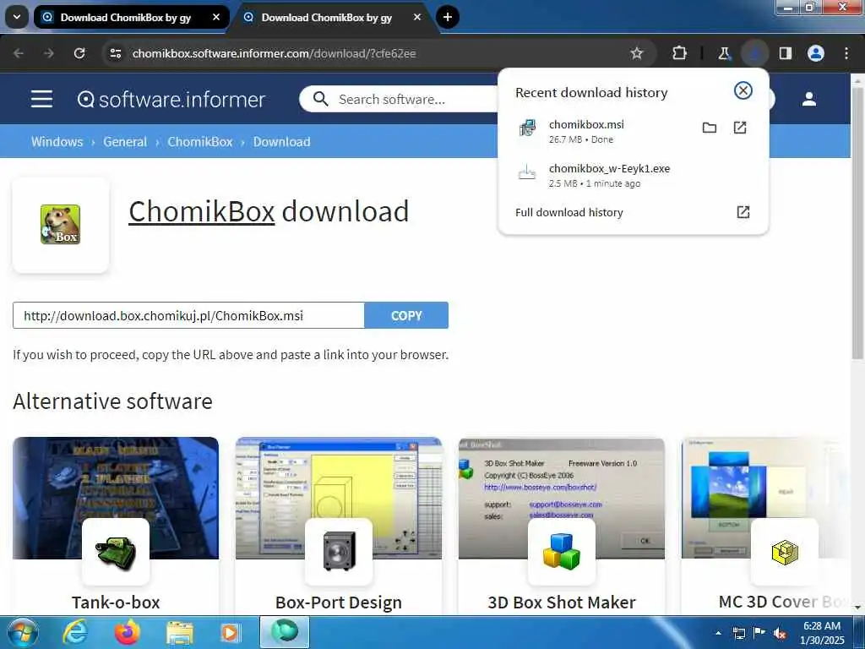Image resolution: width=865 pixels, height=649 pixels.
Task: Click the Tank-o-box tank icon
Action: click(115, 552)
